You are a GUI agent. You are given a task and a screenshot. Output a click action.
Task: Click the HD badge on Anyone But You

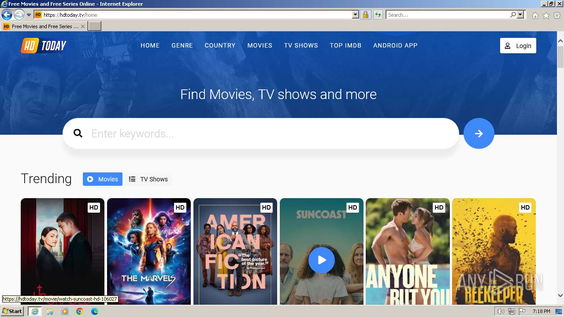(x=439, y=207)
